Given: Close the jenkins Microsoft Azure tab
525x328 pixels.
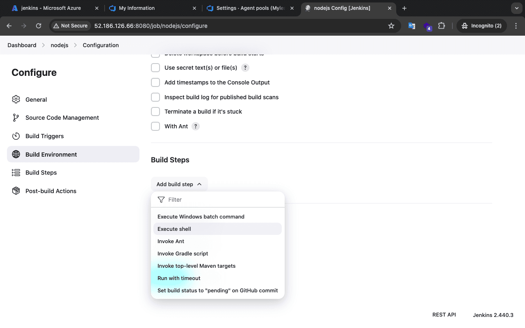Looking at the screenshot, I should (97, 8).
